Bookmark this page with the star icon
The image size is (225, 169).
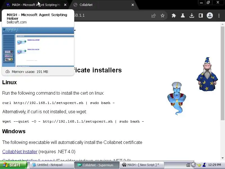pos(163,15)
